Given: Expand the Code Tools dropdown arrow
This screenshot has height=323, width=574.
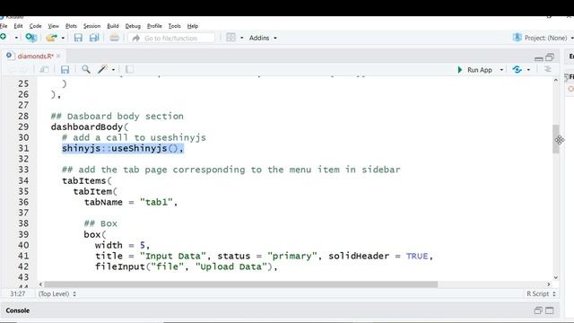Looking at the screenshot, I should pos(114,70).
